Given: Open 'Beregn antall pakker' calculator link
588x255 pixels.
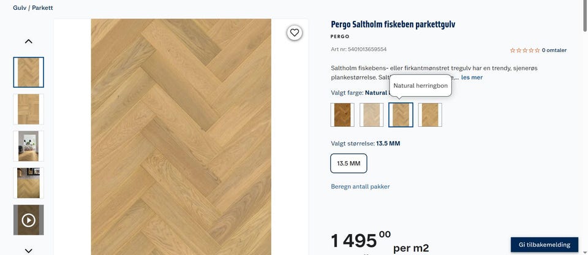Looking at the screenshot, I should (360, 186).
